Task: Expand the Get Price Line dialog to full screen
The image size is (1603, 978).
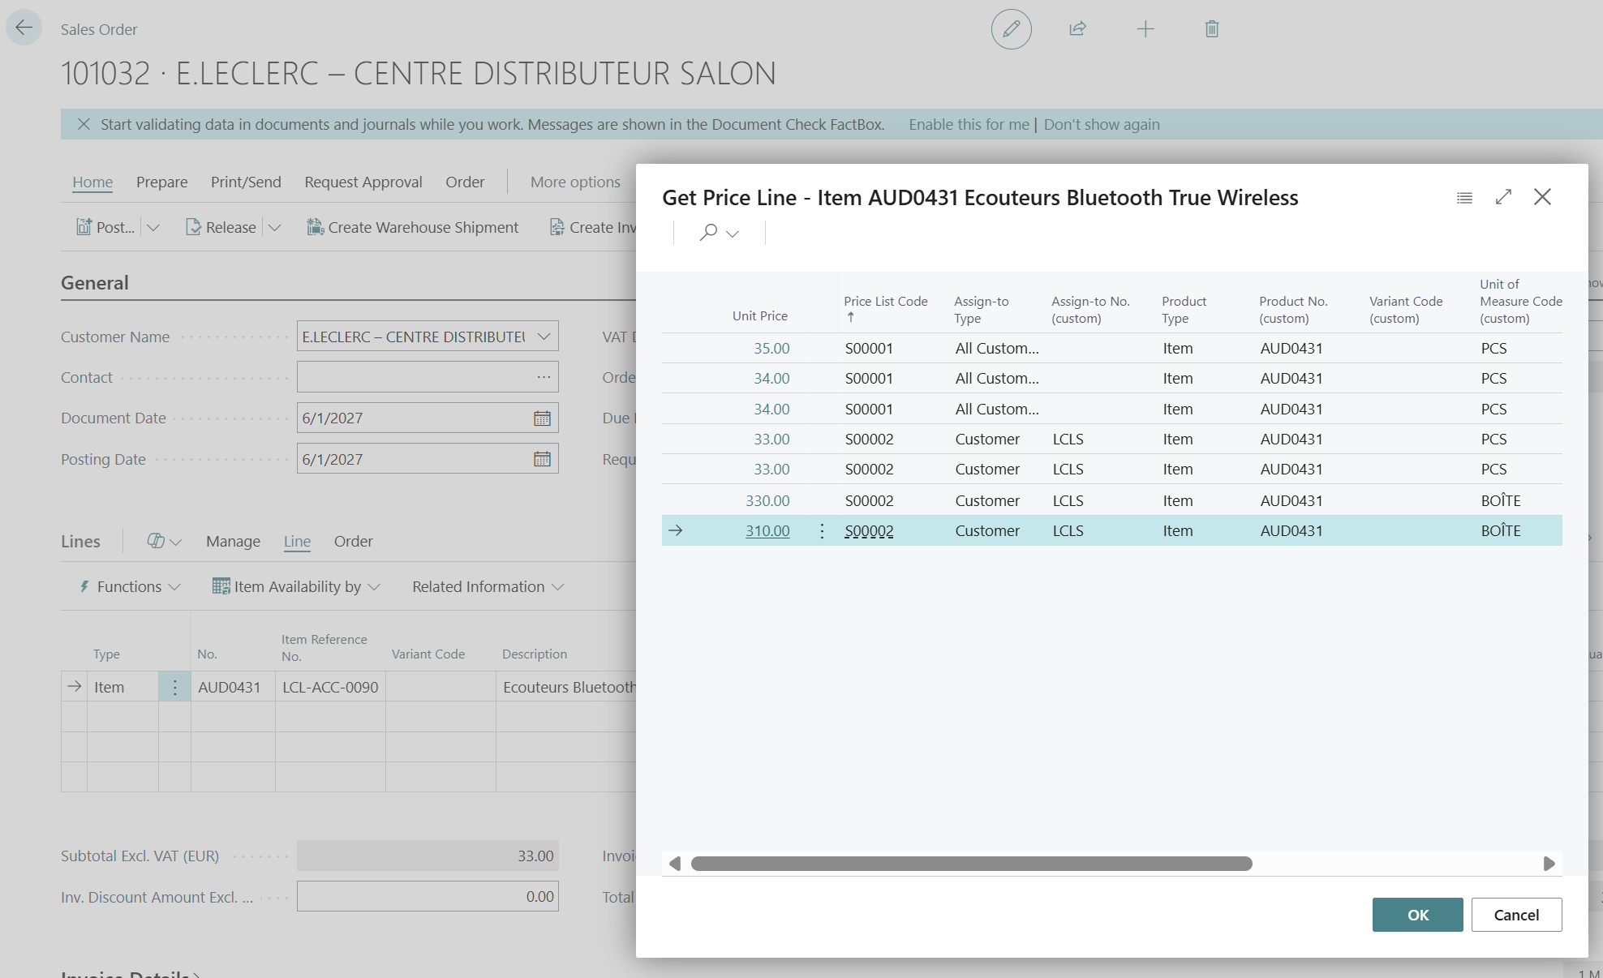Action: (x=1503, y=197)
